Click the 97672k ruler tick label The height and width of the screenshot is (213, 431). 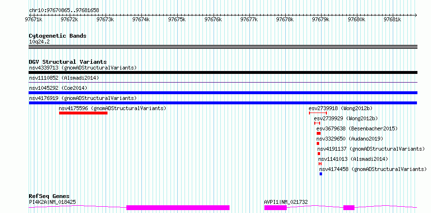pyautogui.click(x=69, y=19)
